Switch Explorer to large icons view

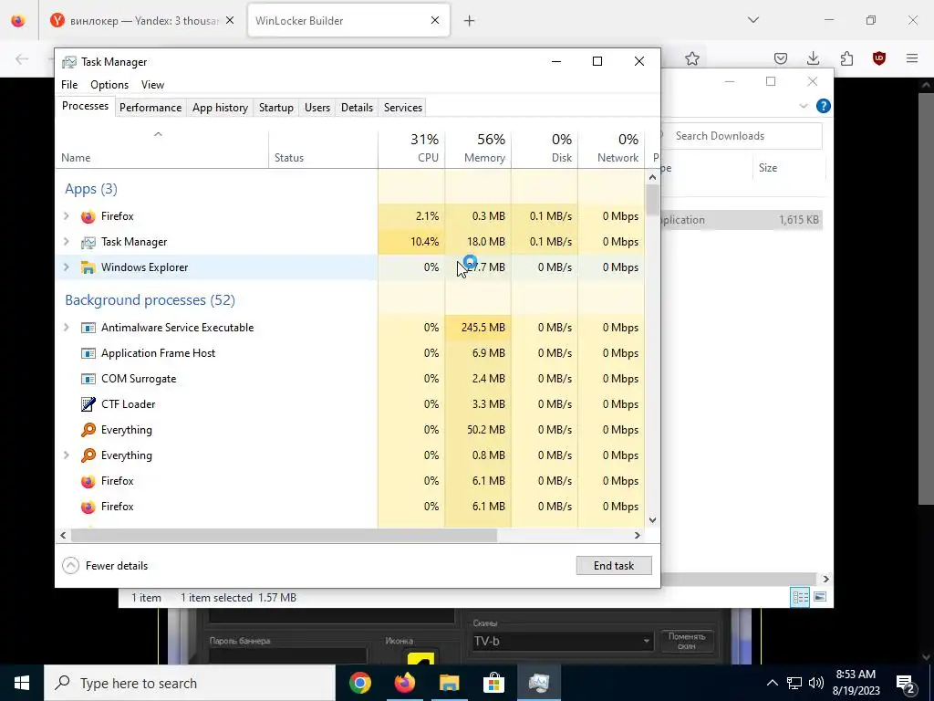pos(820,597)
